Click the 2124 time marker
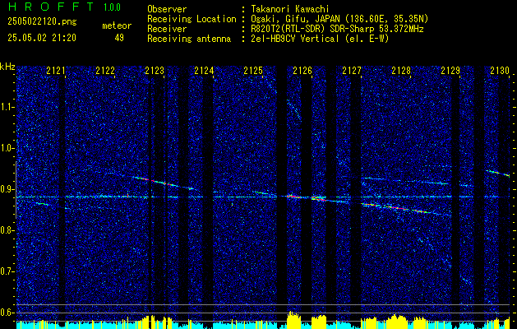Screen dimensions: 517x329 [204, 70]
